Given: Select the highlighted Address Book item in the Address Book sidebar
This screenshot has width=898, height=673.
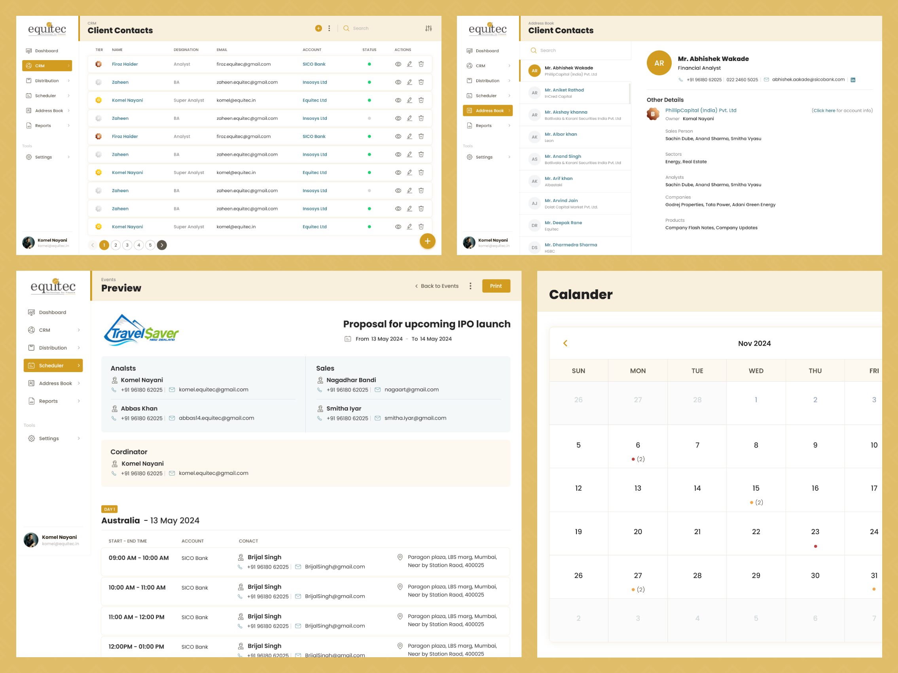Looking at the screenshot, I should pyautogui.click(x=487, y=111).
